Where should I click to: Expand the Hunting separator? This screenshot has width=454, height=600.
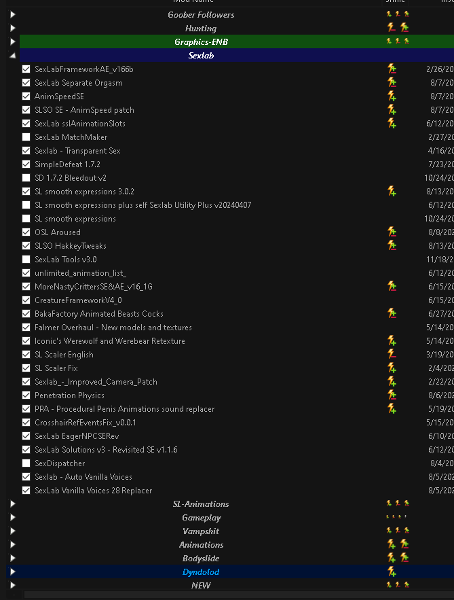13,28
